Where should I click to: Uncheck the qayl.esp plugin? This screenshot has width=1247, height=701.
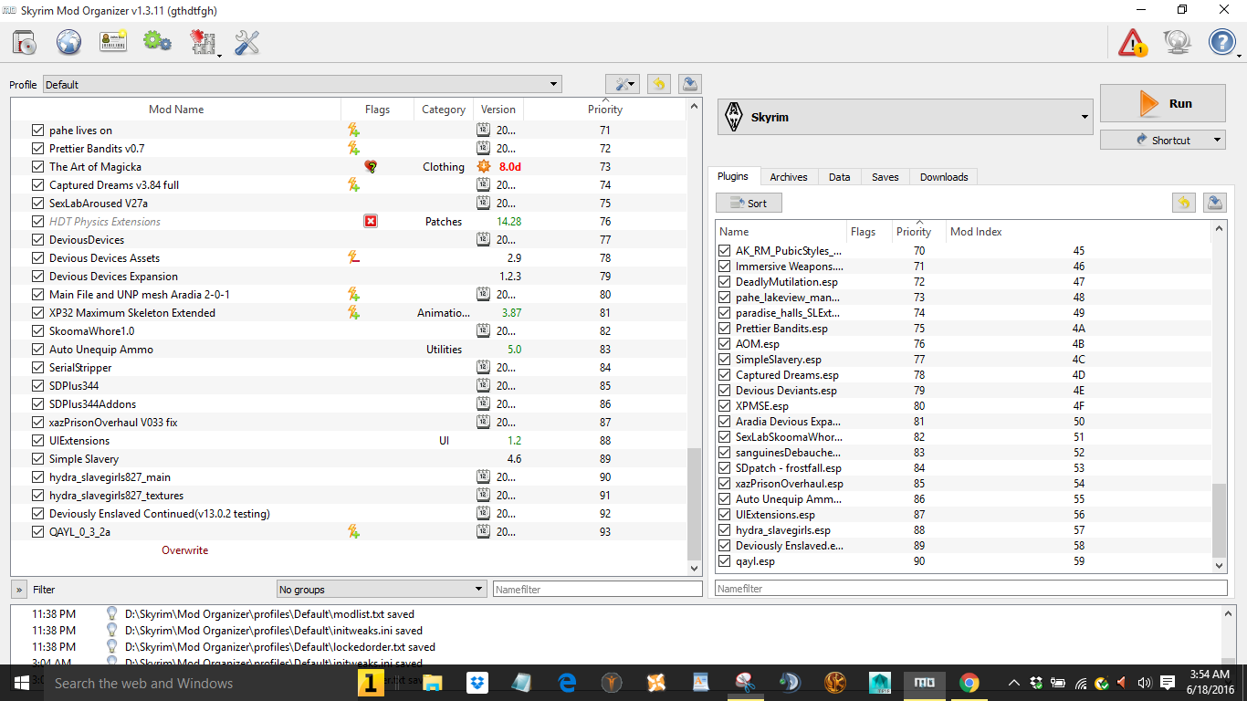point(724,561)
